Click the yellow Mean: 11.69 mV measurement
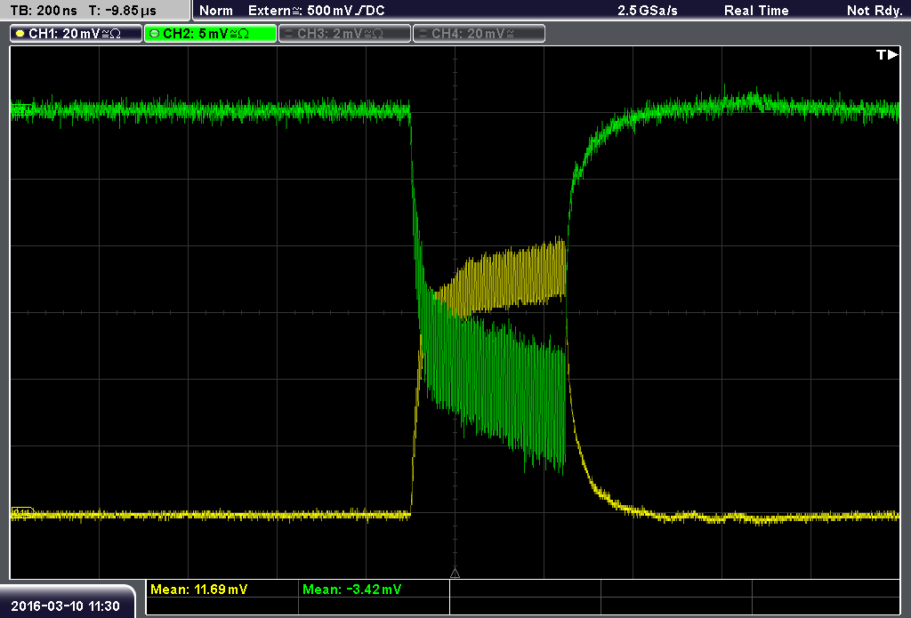 point(198,590)
